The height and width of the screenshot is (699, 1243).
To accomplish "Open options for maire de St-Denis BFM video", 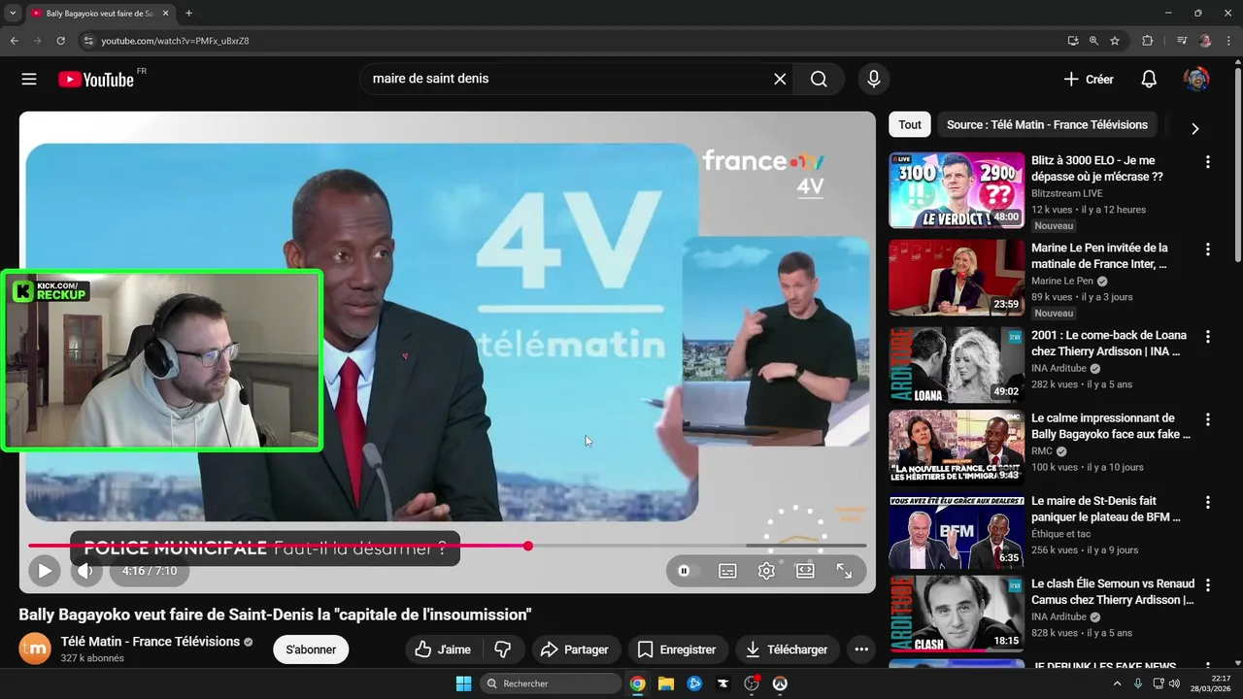I will tap(1208, 503).
